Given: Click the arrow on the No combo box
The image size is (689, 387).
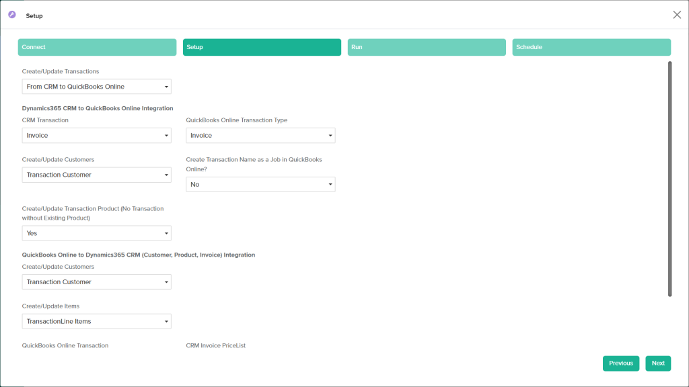Looking at the screenshot, I should (330, 185).
